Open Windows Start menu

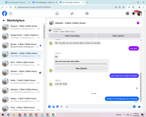pos(3,115)
